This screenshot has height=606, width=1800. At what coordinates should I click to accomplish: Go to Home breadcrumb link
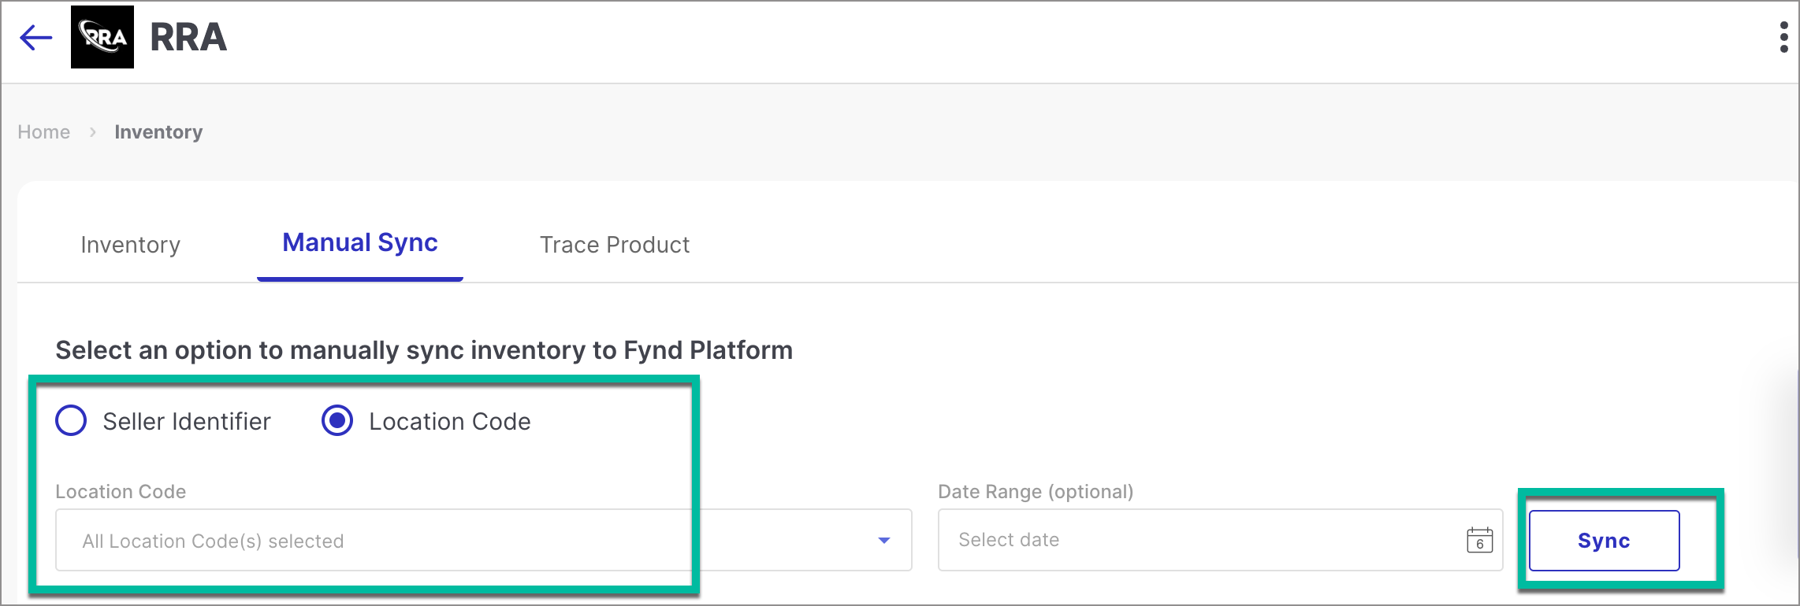44,131
